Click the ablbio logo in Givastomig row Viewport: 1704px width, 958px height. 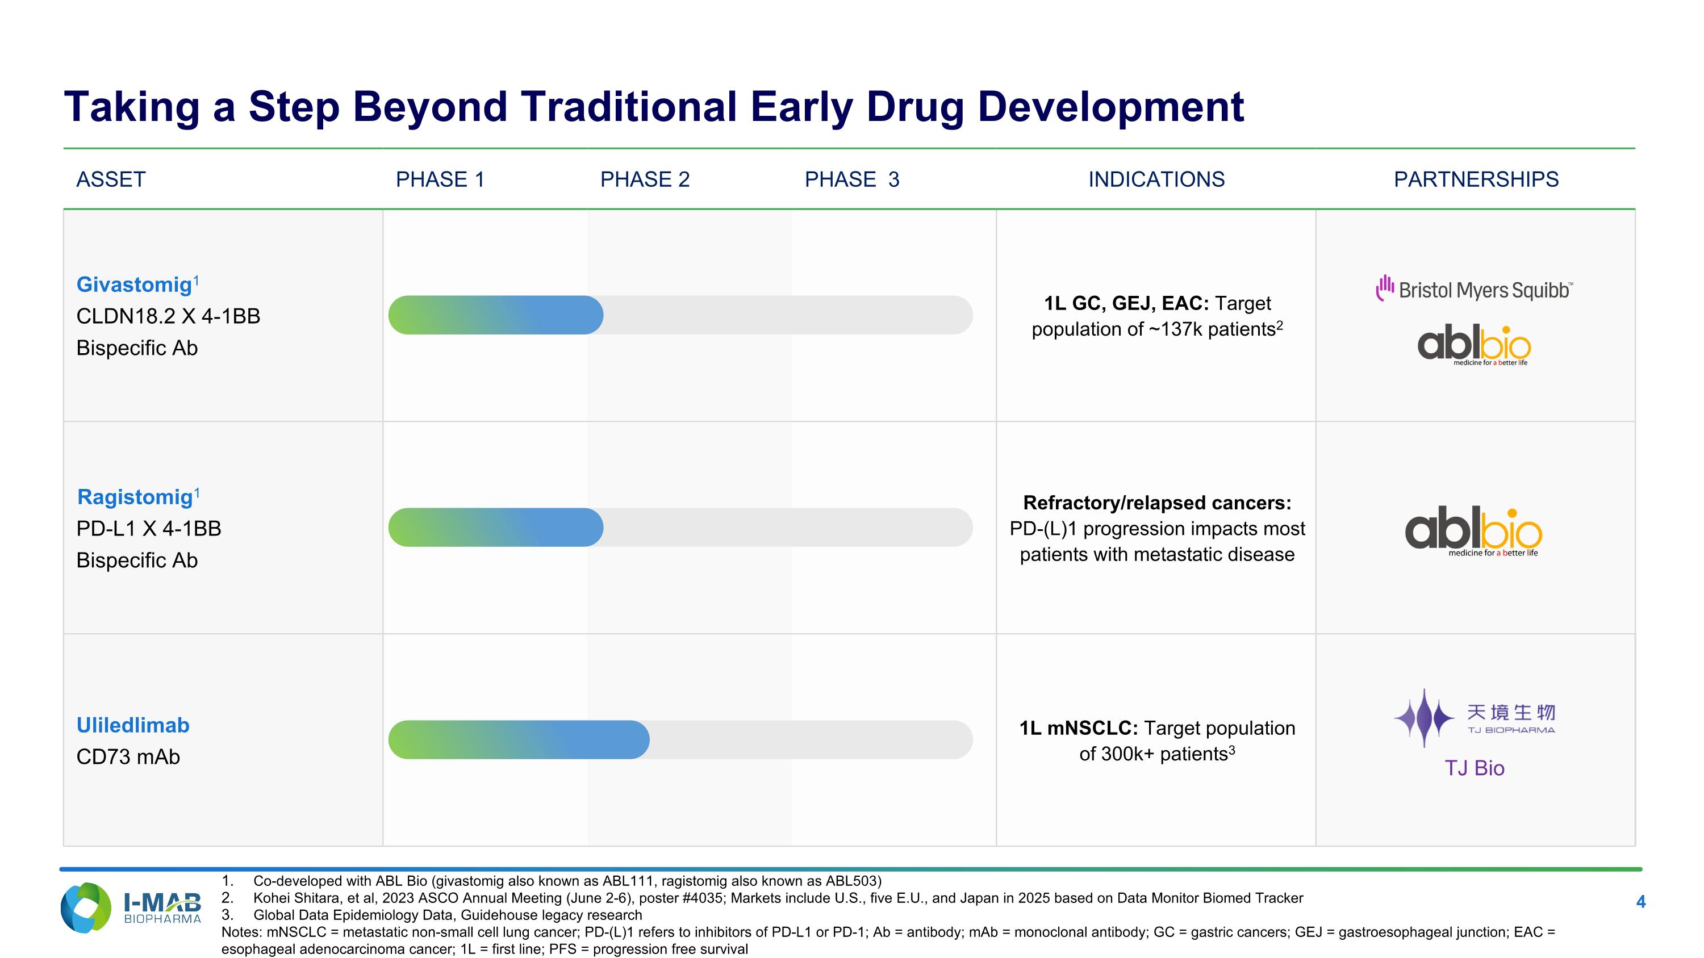tap(1474, 344)
